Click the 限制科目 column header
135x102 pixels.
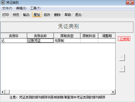pos(89,36)
